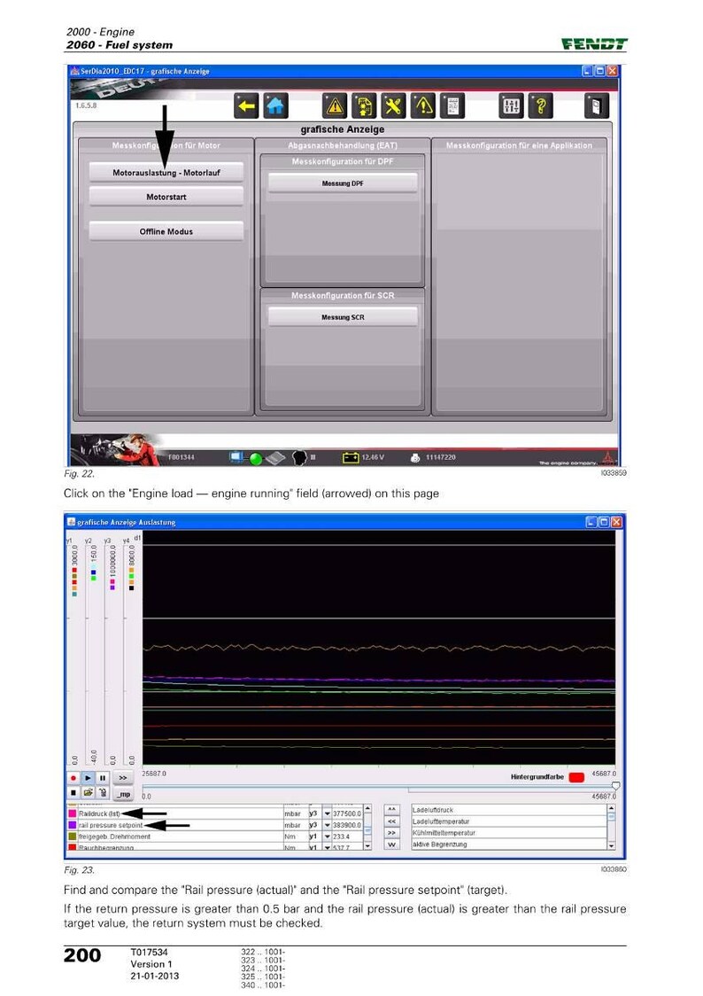Click the >> transfer button between lists
The height and width of the screenshot is (996, 703).
click(391, 832)
